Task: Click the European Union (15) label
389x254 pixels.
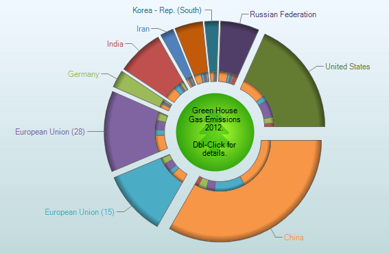Action: coord(80,212)
